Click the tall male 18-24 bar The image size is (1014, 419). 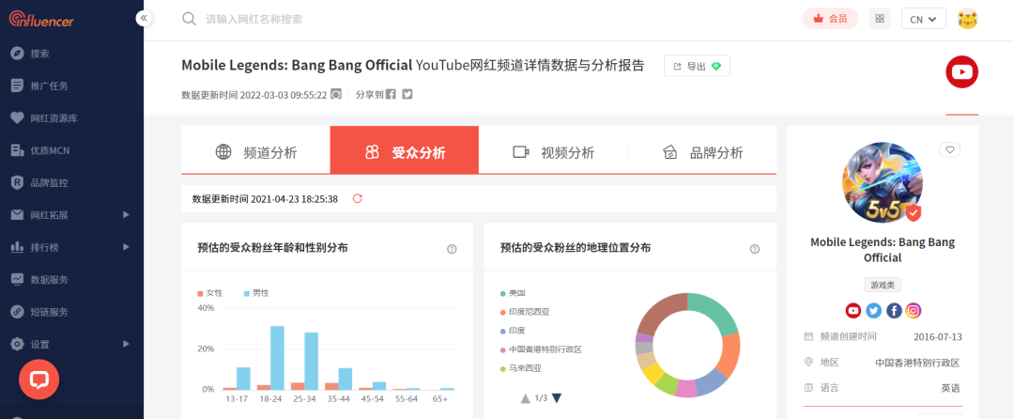click(x=277, y=358)
